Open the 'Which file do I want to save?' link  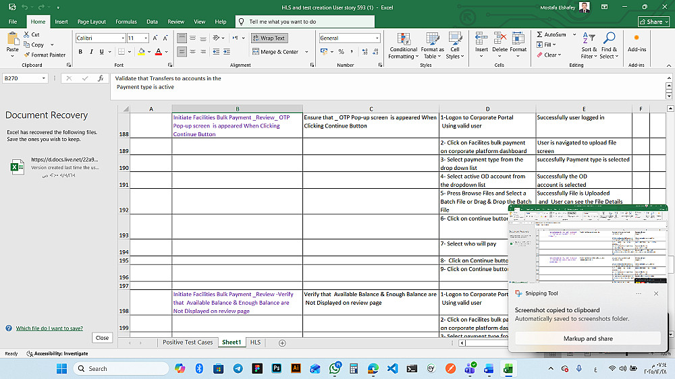(49, 328)
